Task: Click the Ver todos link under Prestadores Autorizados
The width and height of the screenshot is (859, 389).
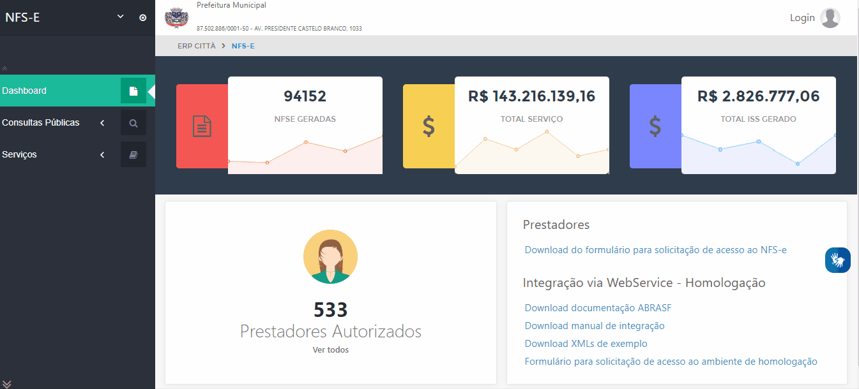Action: (x=330, y=349)
